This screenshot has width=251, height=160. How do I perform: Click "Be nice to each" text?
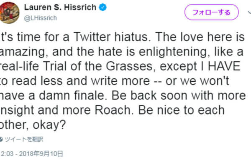181,110
